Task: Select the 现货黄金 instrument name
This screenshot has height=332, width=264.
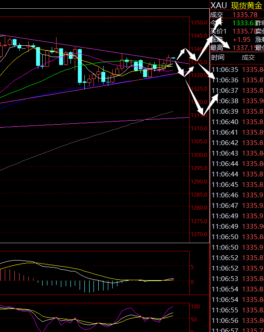Action: 247,6
